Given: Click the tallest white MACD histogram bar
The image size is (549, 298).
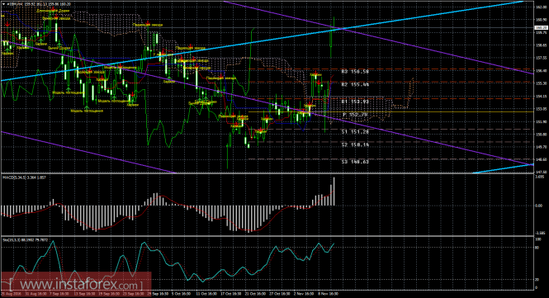Looking at the screenshot, I should click(334, 192).
